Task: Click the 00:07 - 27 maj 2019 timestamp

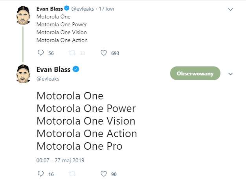Action: pos(60,160)
